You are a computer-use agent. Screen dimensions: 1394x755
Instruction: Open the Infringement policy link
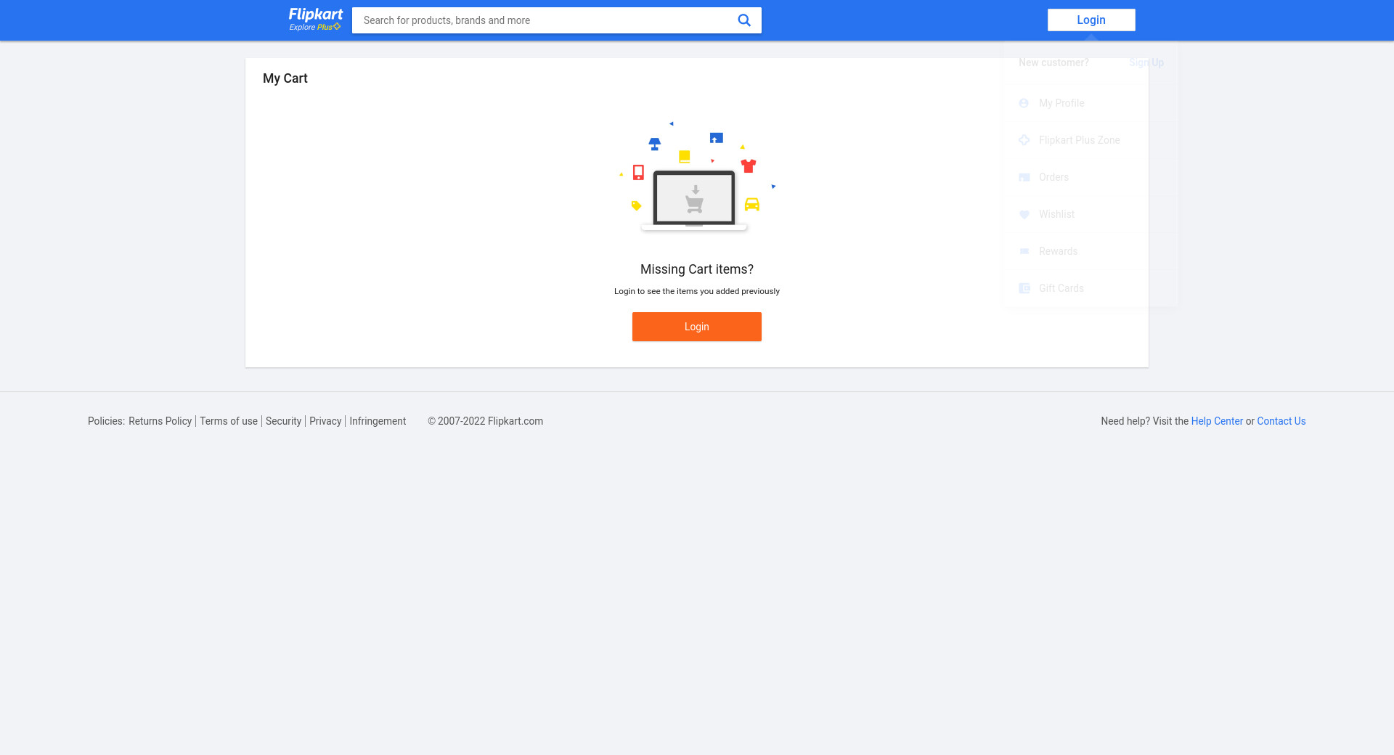378,421
